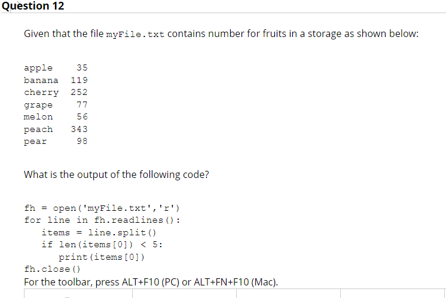Click the fh.close() code line
The image size is (446, 298).
point(53,269)
